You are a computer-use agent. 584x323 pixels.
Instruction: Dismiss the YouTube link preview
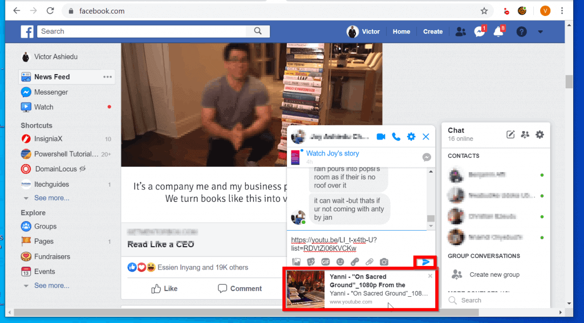click(430, 276)
